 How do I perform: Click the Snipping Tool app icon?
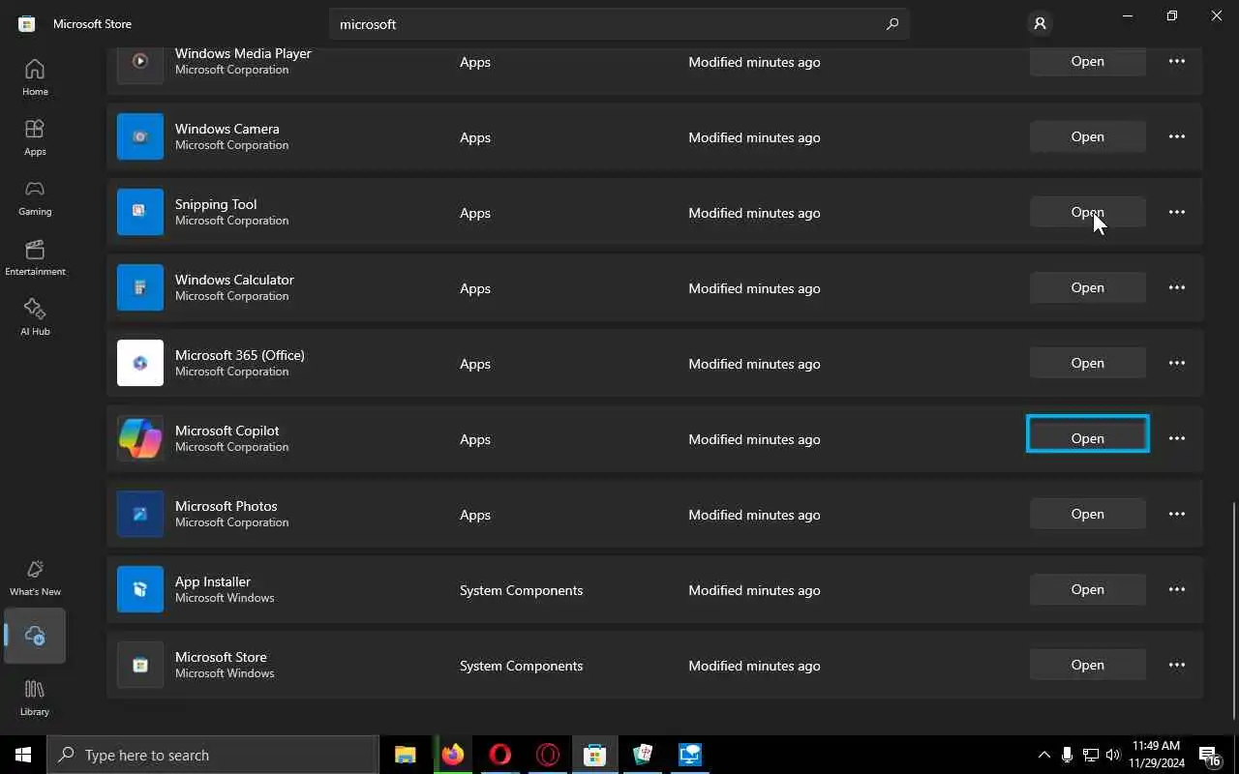[x=140, y=212]
